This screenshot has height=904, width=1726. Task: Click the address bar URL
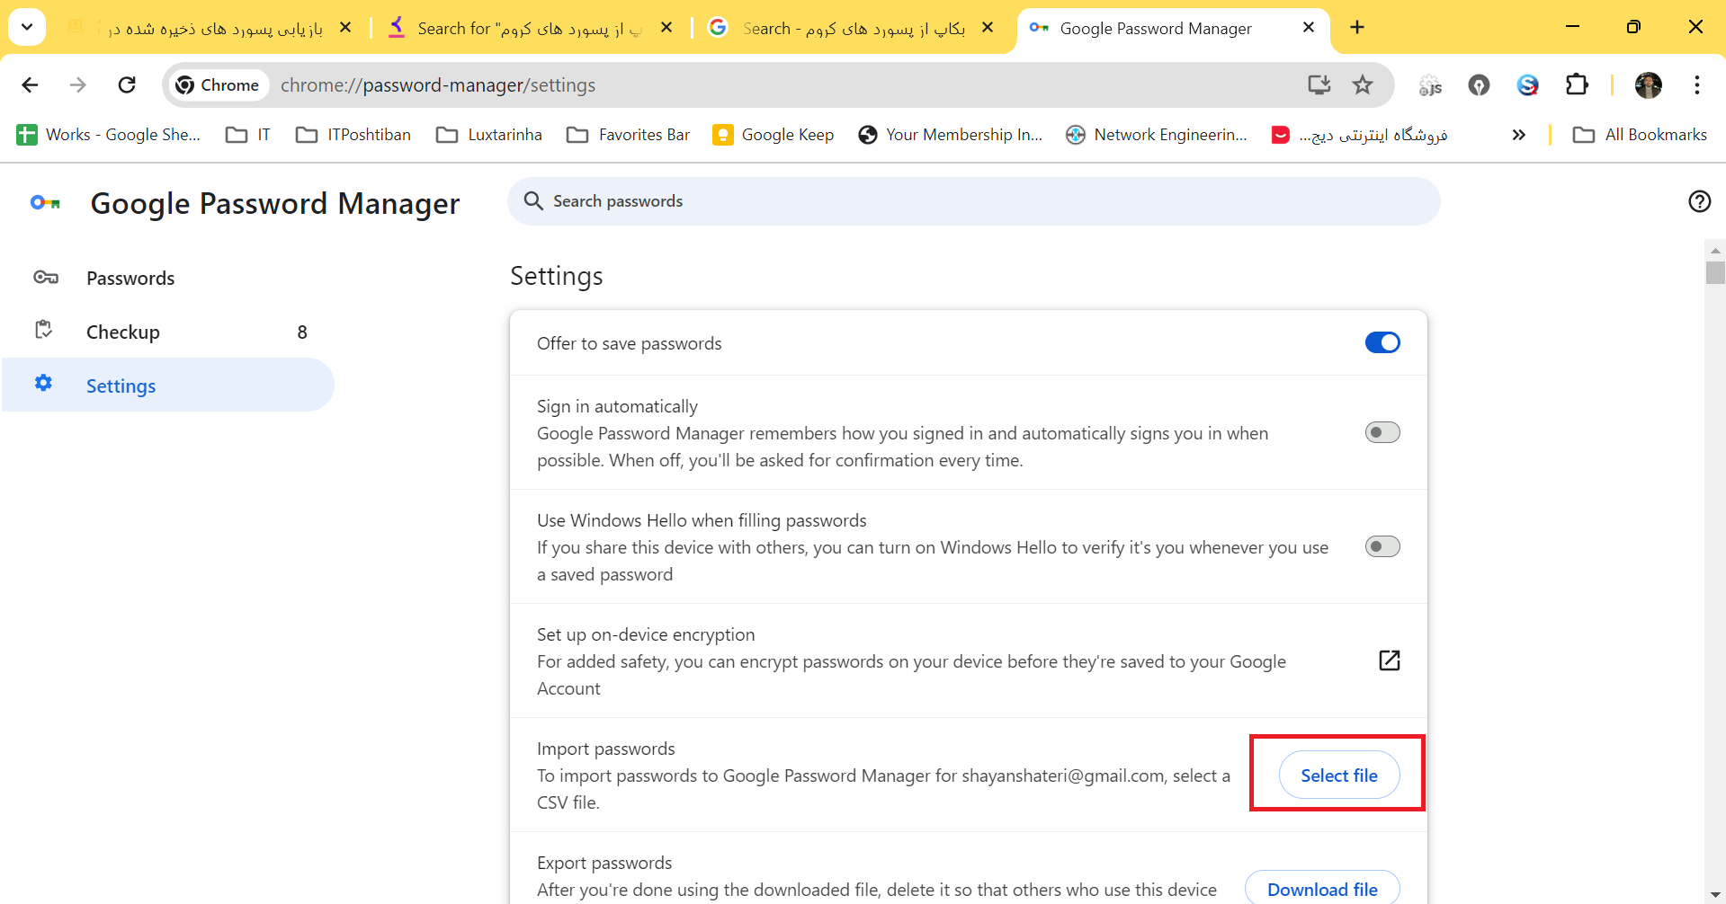[438, 85]
